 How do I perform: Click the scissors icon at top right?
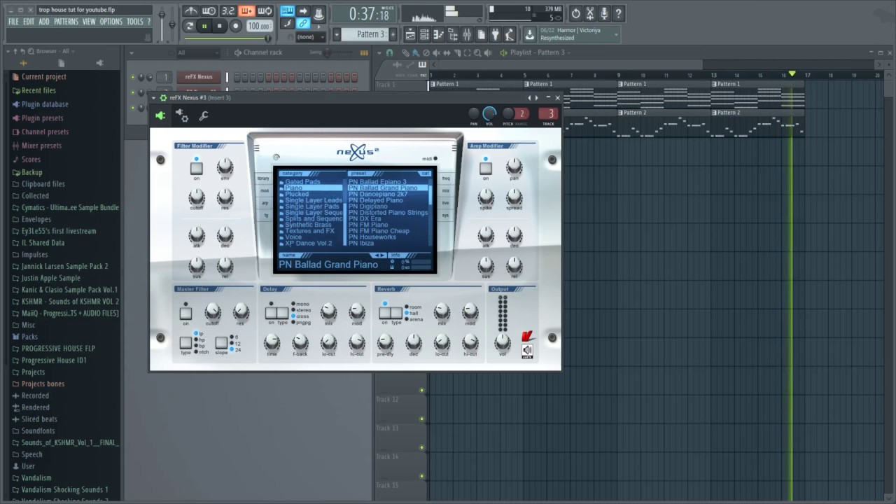coord(589,13)
